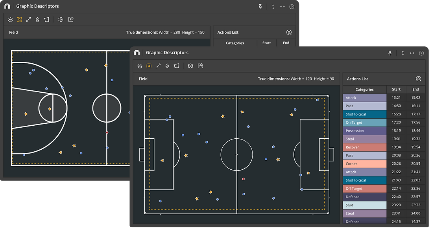
Task: Click the export share icon in soccer window
Action: (200, 66)
